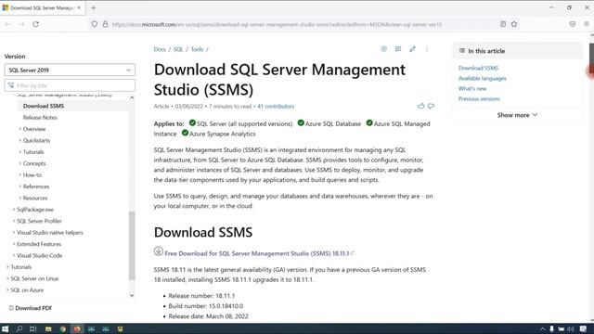594x334 pixels.
Task: Open the 41 contributors link
Action: click(x=276, y=107)
